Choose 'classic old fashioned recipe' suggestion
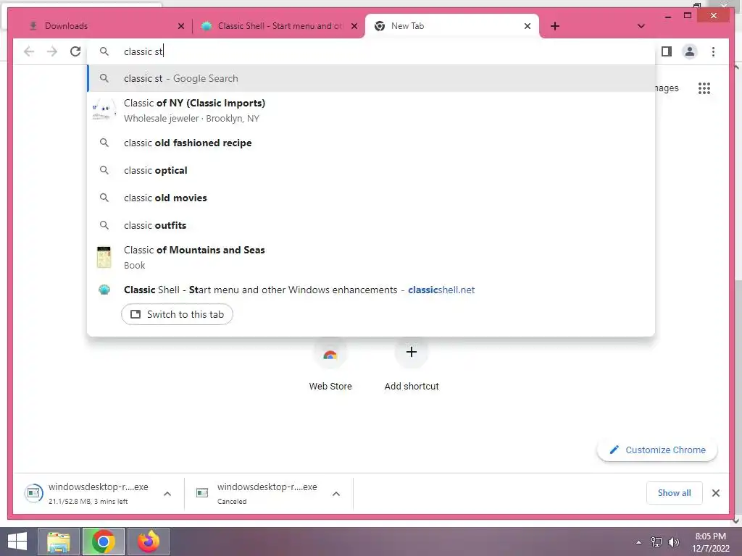Screen dimensions: 742x556 371,143
